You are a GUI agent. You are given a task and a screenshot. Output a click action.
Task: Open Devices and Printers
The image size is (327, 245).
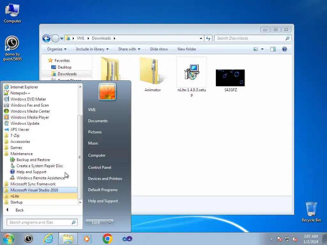pos(105,179)
